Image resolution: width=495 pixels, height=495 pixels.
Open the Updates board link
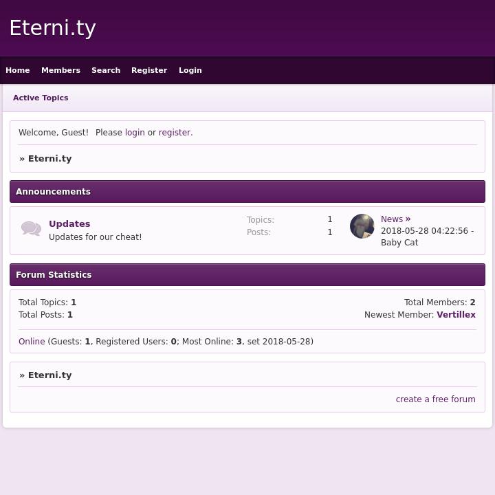tap(69, 223)
